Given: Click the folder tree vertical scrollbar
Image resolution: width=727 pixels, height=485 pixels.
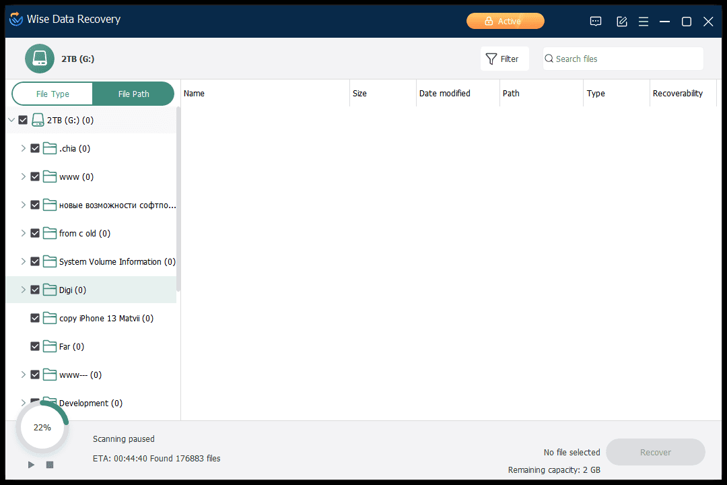Looking at the screenshot, I should pos(178,199).
